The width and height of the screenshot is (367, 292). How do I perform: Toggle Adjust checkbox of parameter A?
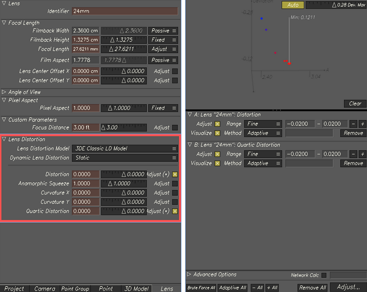coord(217,124)
